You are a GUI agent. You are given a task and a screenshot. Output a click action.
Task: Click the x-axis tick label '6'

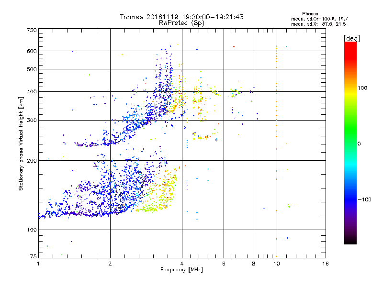[x=224, y=264]
